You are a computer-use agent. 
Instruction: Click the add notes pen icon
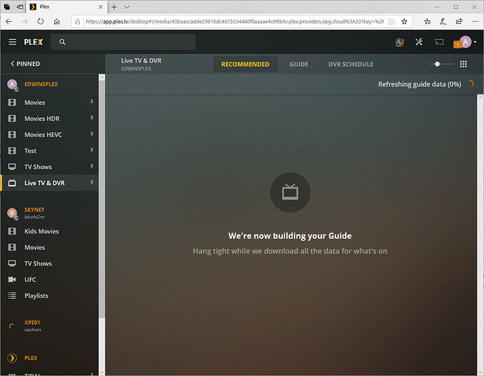(x=443, y=21)
